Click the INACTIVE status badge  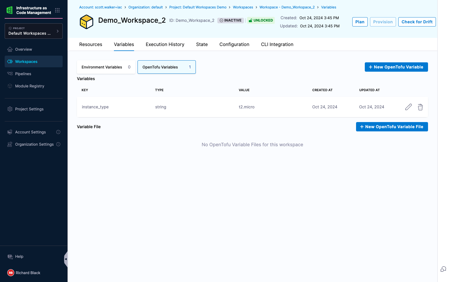tap(230, 20)
